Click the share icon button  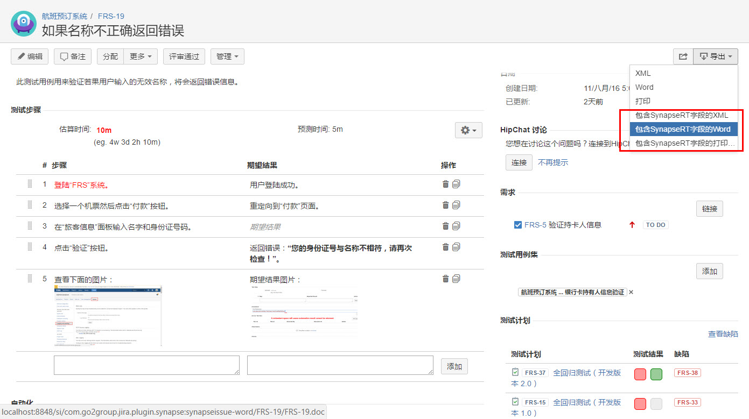click(683, 56)
